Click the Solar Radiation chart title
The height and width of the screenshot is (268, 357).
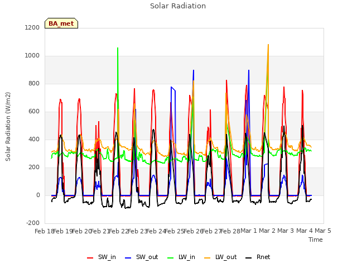point(178,6)
